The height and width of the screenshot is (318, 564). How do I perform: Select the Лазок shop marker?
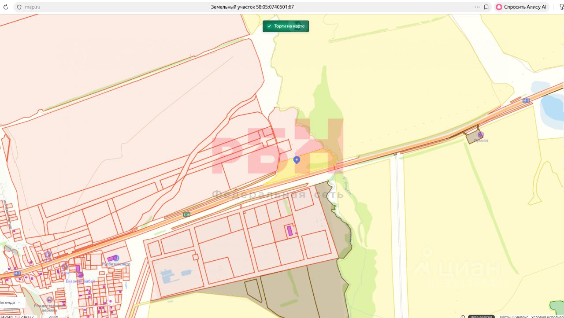pyautogui.click(x=64, y=266)
